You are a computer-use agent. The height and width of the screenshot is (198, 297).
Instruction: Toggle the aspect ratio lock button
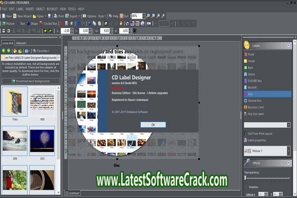coord(134,31)
